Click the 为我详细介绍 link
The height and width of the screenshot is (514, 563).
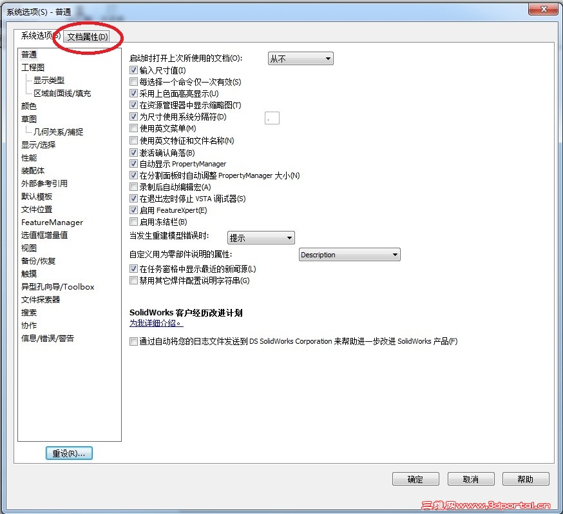[x=157, y=323]
